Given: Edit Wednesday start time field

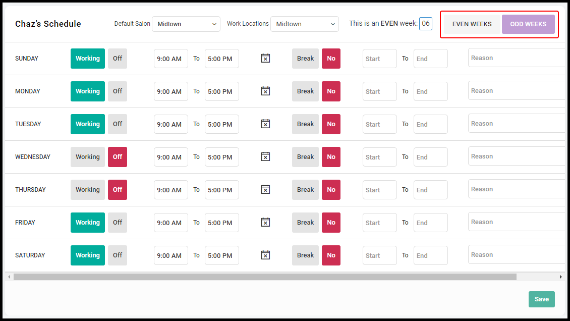Looking at the screenshot, I should pyautogui.click(x=171, y=157).
